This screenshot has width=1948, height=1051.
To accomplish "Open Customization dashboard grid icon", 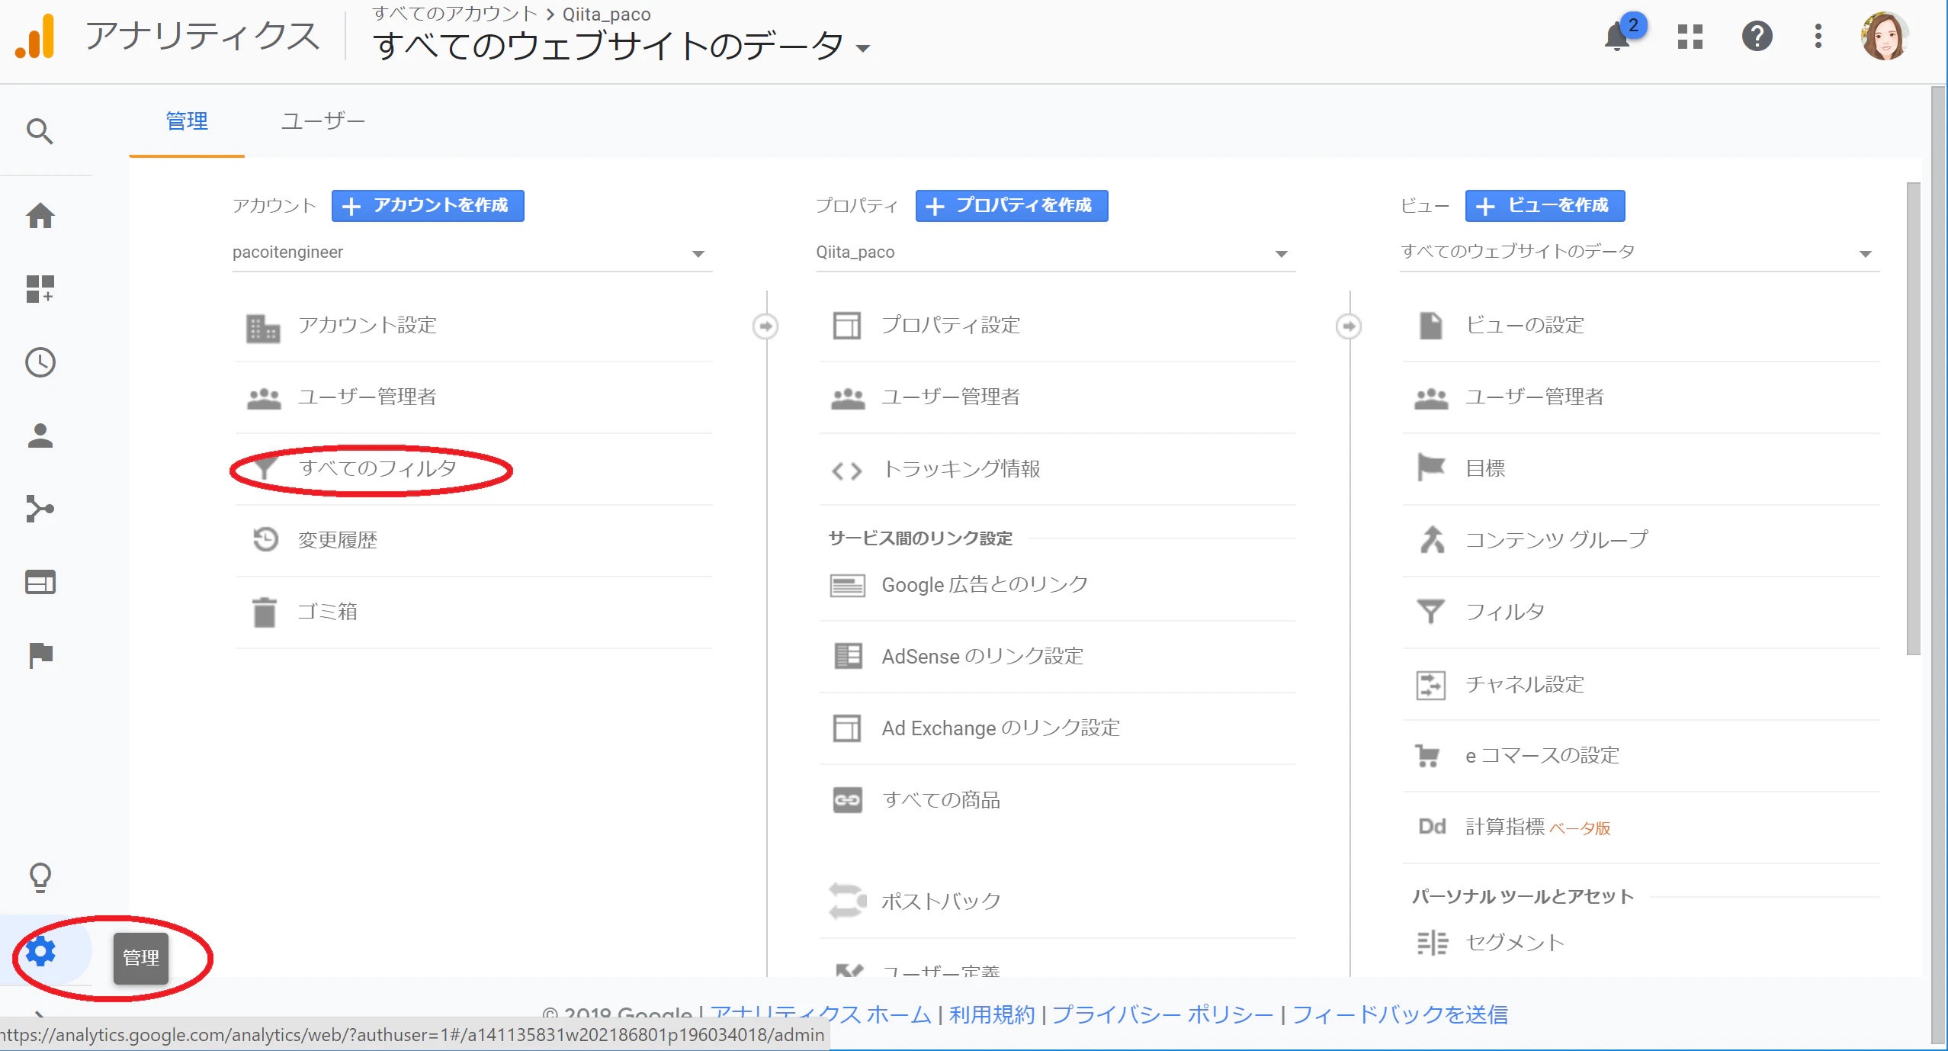I will click(40, 289).
